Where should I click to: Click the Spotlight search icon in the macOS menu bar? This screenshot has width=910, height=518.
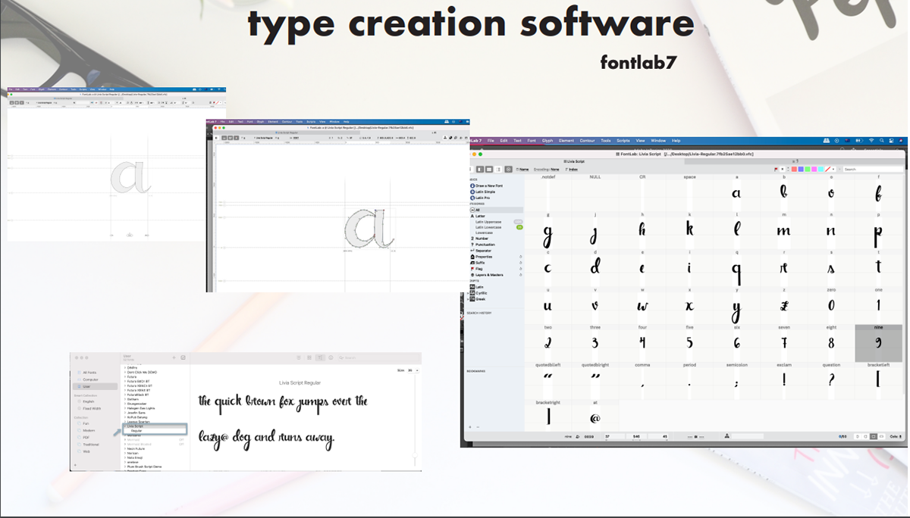point(881,140)
